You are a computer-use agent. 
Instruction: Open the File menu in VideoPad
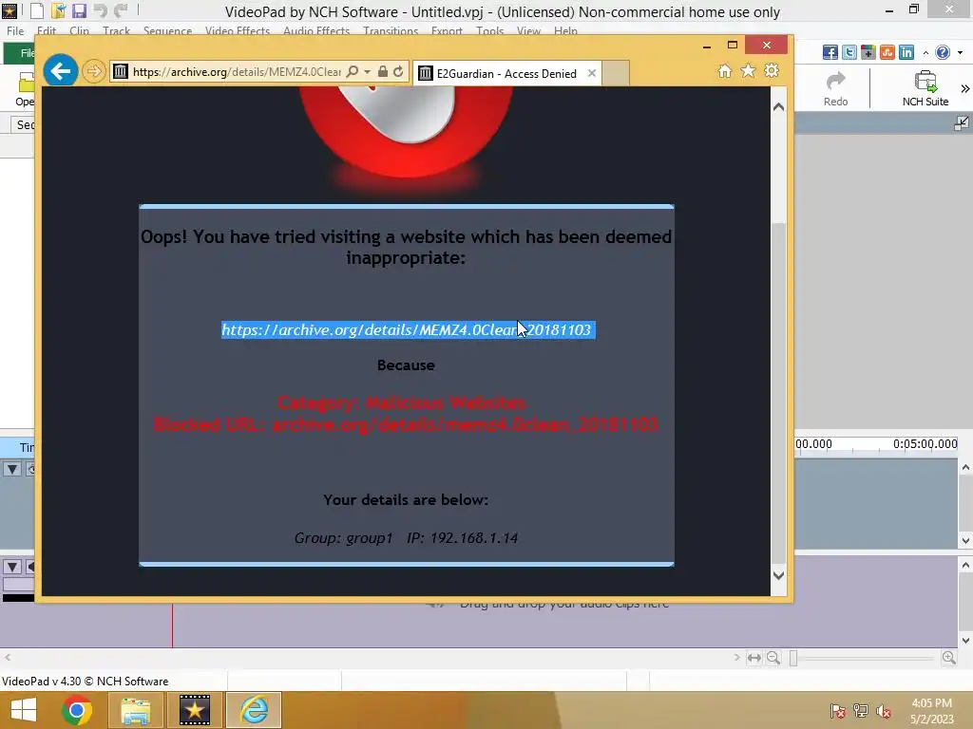(15, 31)
